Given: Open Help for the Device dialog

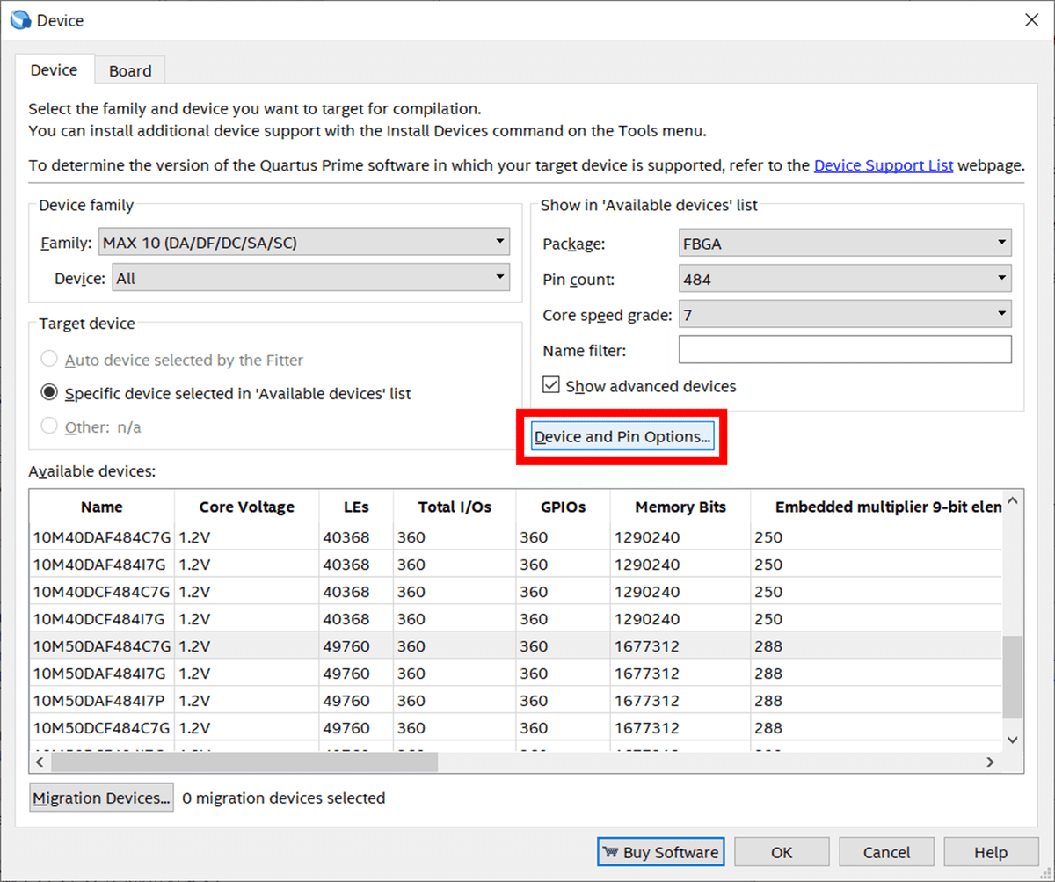Looking at the screenshot, I should [991, 852].
